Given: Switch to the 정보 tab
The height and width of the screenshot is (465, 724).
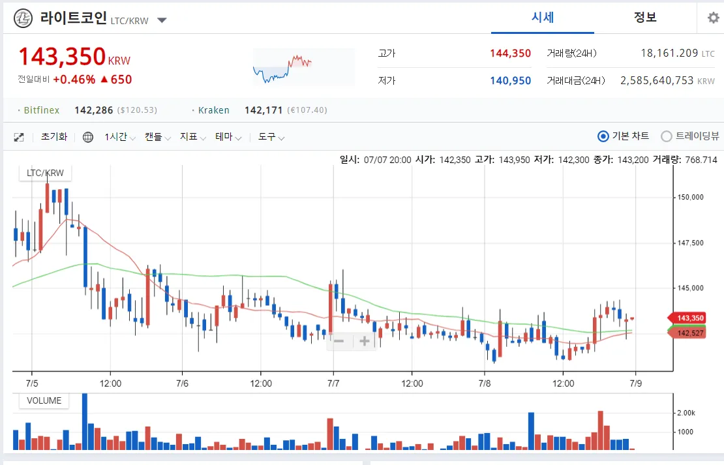Looking at the screenshot, I should click(x=645, y=18).
